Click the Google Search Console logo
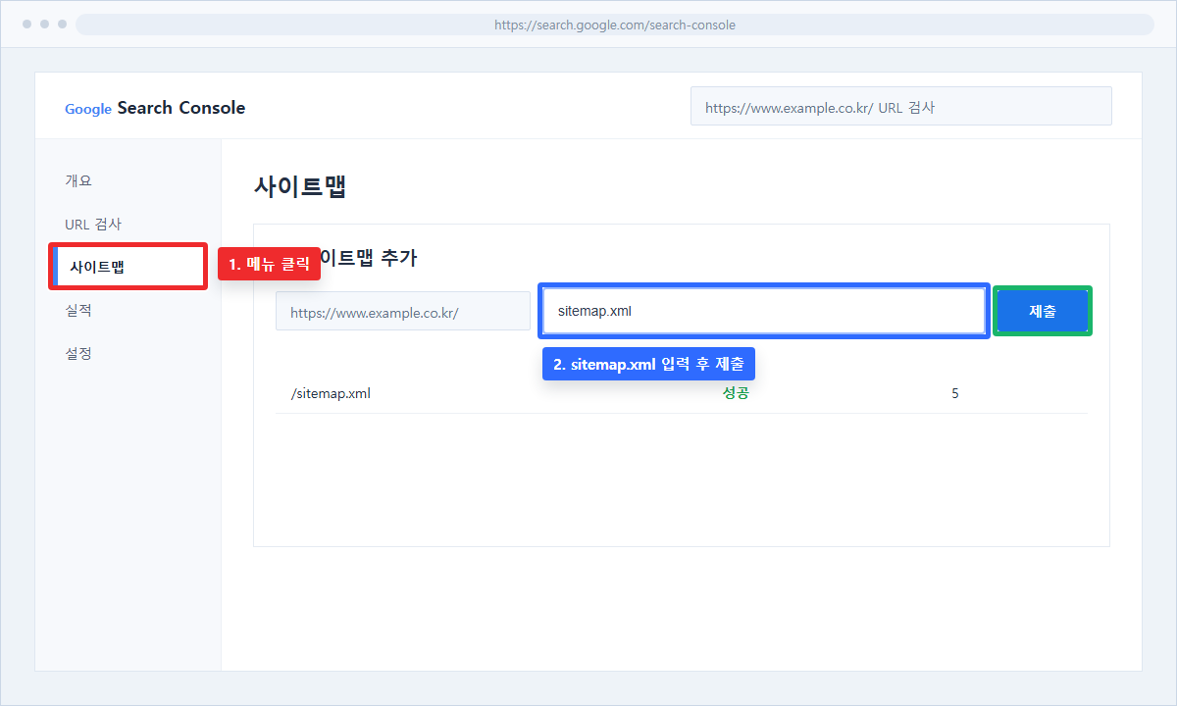1177x706 pixels. (155, 108)
